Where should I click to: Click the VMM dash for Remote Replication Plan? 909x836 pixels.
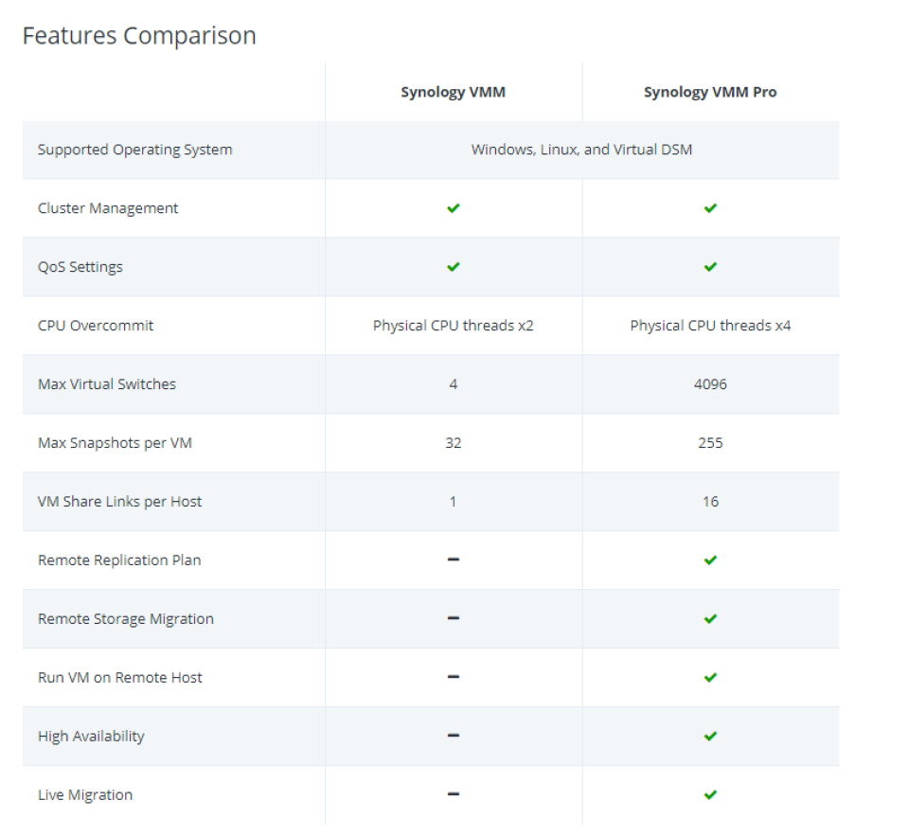click(453, 560)
